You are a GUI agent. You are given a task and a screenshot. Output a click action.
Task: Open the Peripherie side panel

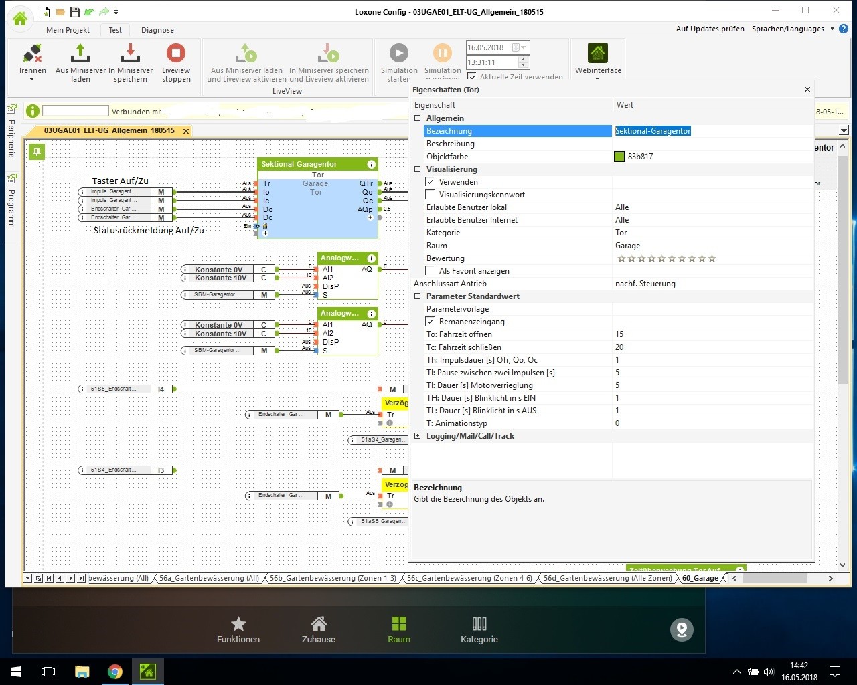point(11,131)
